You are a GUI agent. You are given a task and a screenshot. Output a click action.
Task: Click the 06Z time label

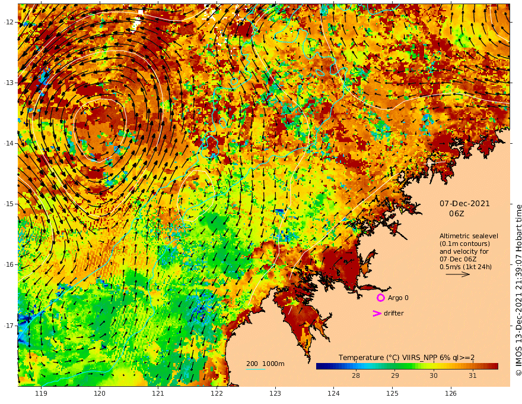[x=456, y=213]
